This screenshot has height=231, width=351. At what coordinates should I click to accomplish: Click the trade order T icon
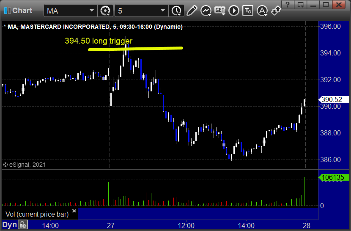click(x=248, y=11)
